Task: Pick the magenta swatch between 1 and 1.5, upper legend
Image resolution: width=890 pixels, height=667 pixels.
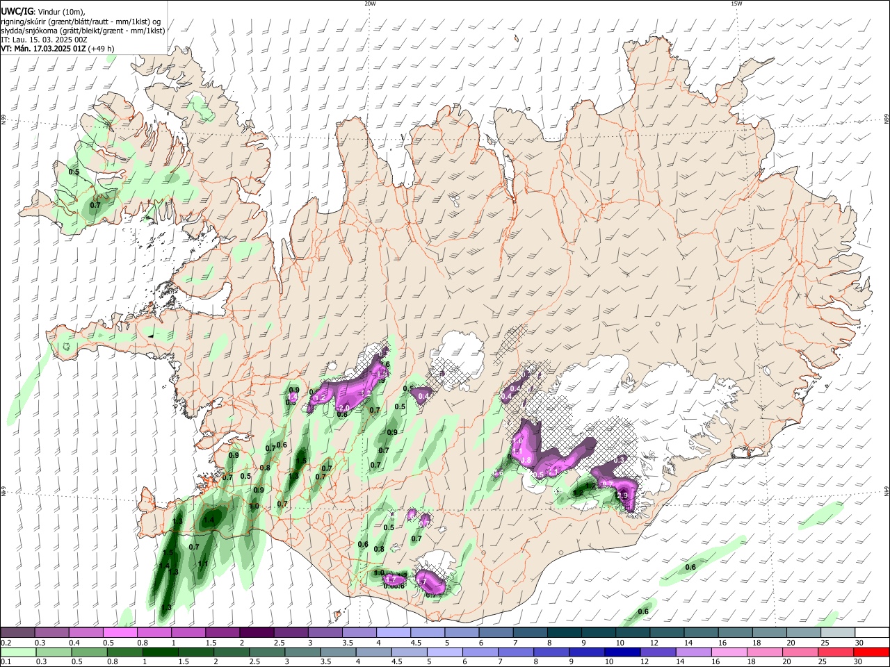Action: pos(188,632)
